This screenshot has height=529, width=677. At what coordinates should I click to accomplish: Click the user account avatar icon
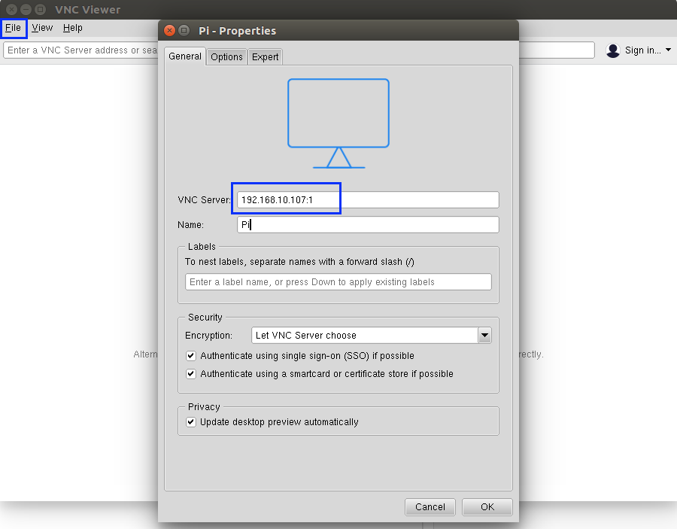coord(612,50)
